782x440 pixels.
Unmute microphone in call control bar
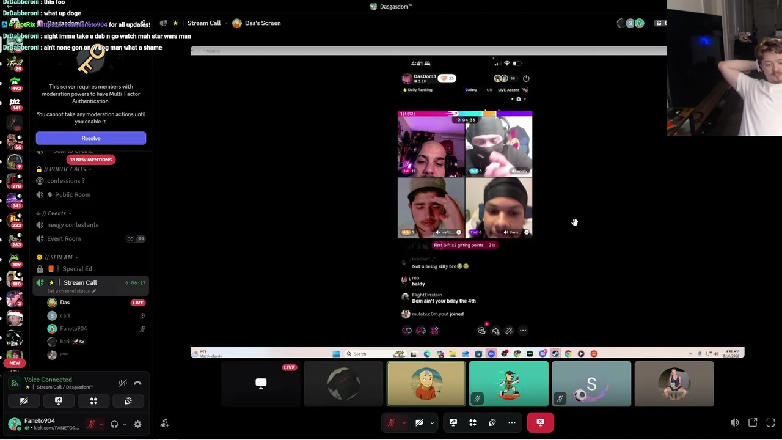(x=392, y=422)
